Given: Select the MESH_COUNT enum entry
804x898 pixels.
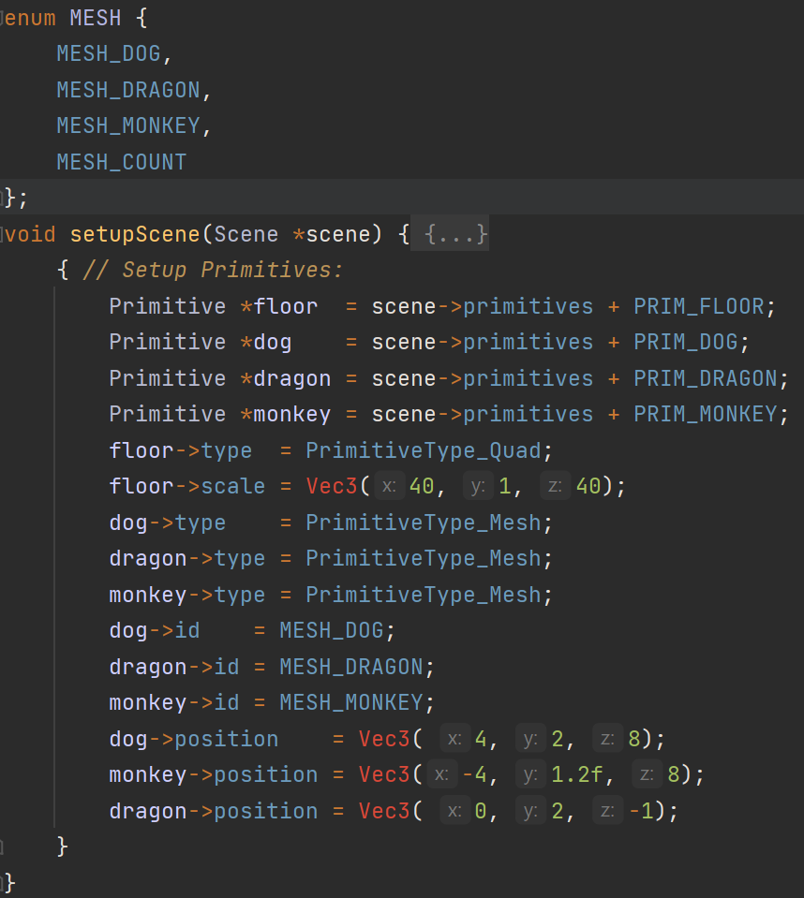Looking at the screenshot, I should pos(122,162).
